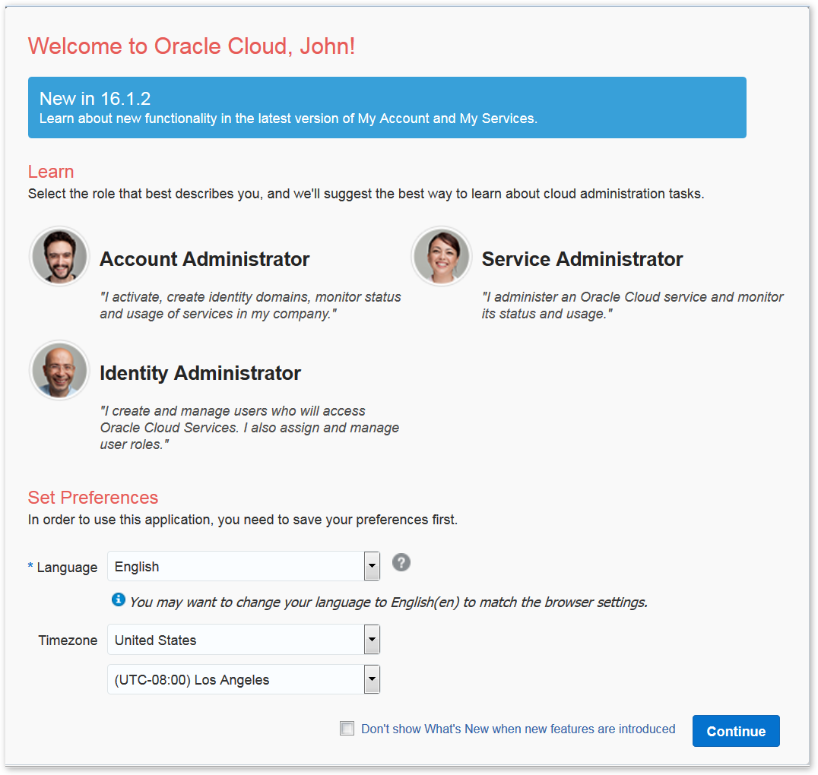818x775 pixels.
Task: Click the Set Preferences heading
Action: point(93,498)
